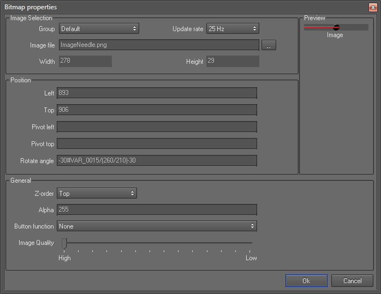This screenshot has width=381, height=294.
Task: Confirm changes with the Ok button
Action: point(306,280)
